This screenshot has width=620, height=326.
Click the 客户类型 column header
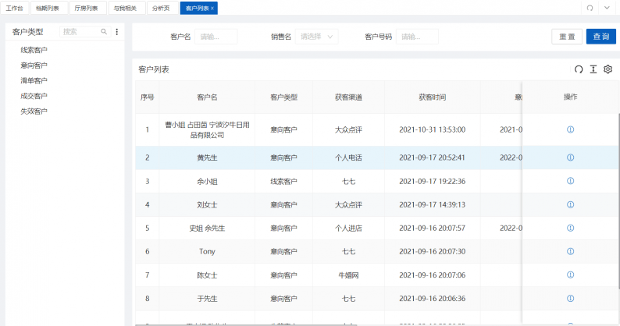[x=284, y=97]
